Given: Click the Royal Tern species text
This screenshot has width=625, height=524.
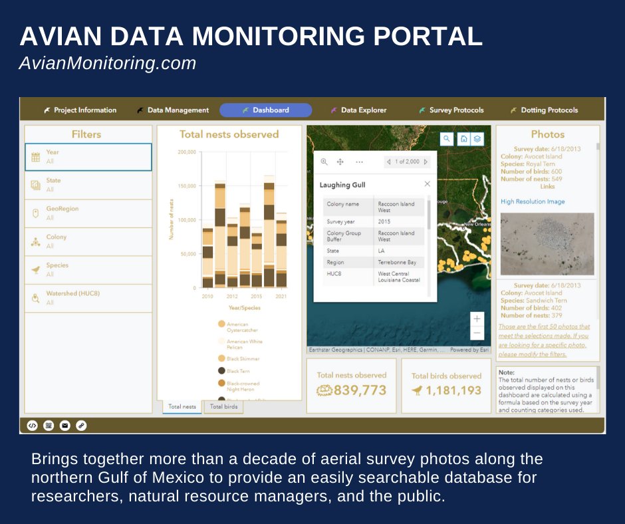Looking at the screenshot, I should point(540,164).
